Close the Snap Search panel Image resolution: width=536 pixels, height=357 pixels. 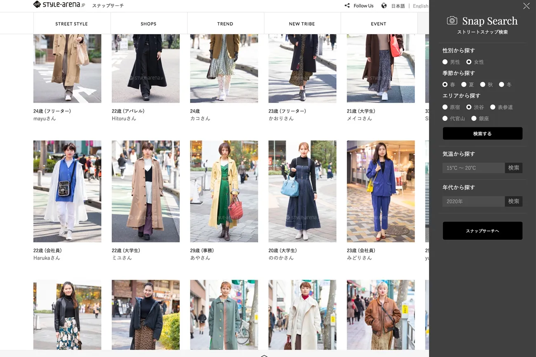(526, 6)
